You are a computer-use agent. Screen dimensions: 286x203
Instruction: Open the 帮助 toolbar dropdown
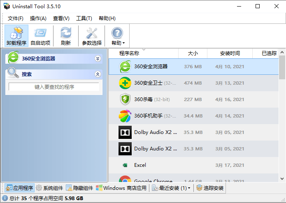click(x=118, y=36)
